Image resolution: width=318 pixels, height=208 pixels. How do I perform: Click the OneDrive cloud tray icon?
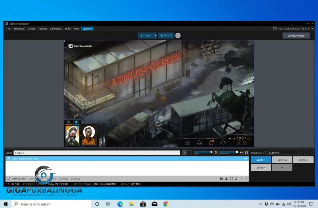(272, 204)
